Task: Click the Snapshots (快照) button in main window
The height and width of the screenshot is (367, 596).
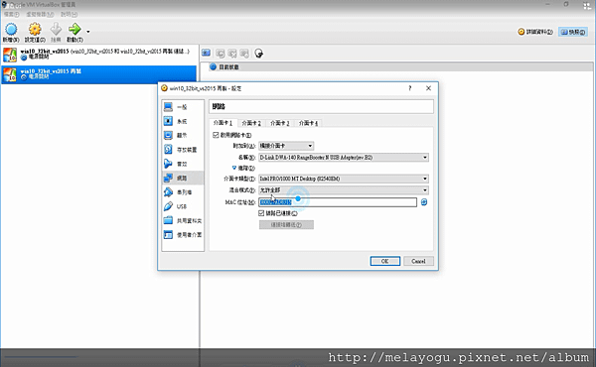Action: 573,32
